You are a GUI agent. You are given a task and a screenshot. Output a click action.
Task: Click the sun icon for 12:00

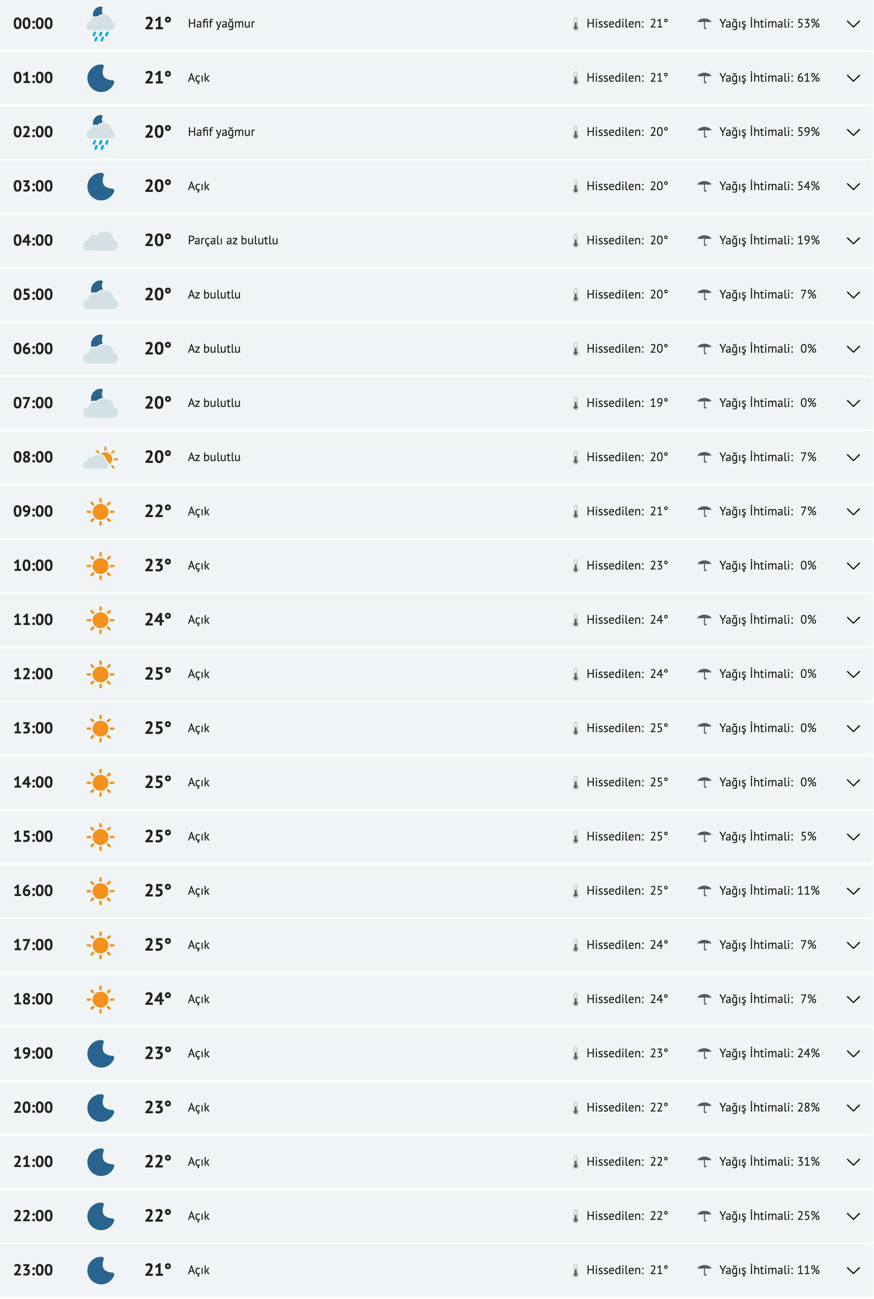pos(101,674)
